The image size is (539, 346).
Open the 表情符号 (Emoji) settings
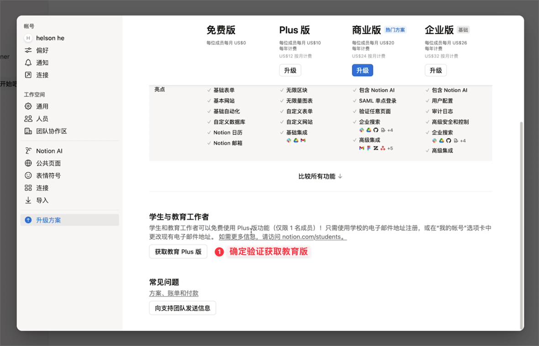pos(48,175)
